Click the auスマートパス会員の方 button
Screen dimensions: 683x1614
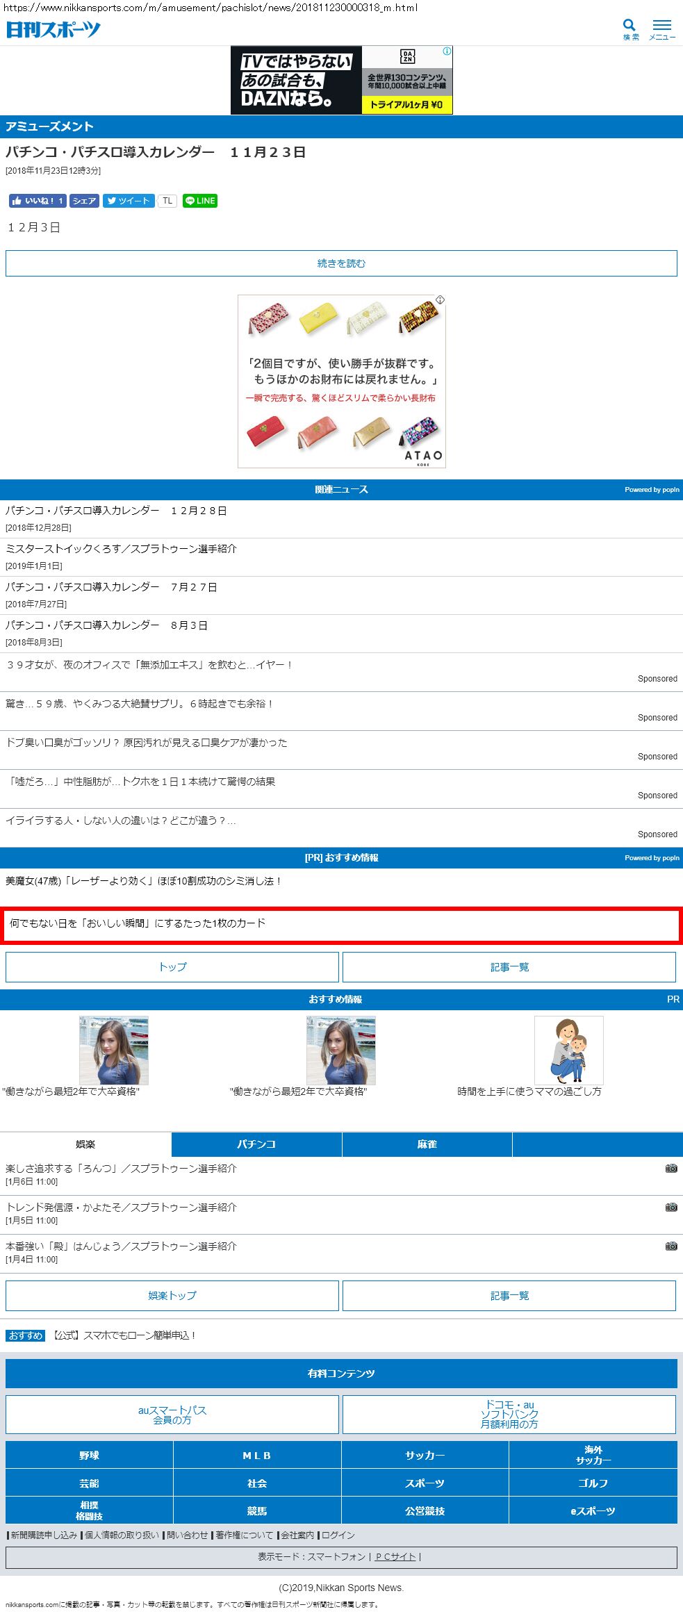[x=172, y=1415]
